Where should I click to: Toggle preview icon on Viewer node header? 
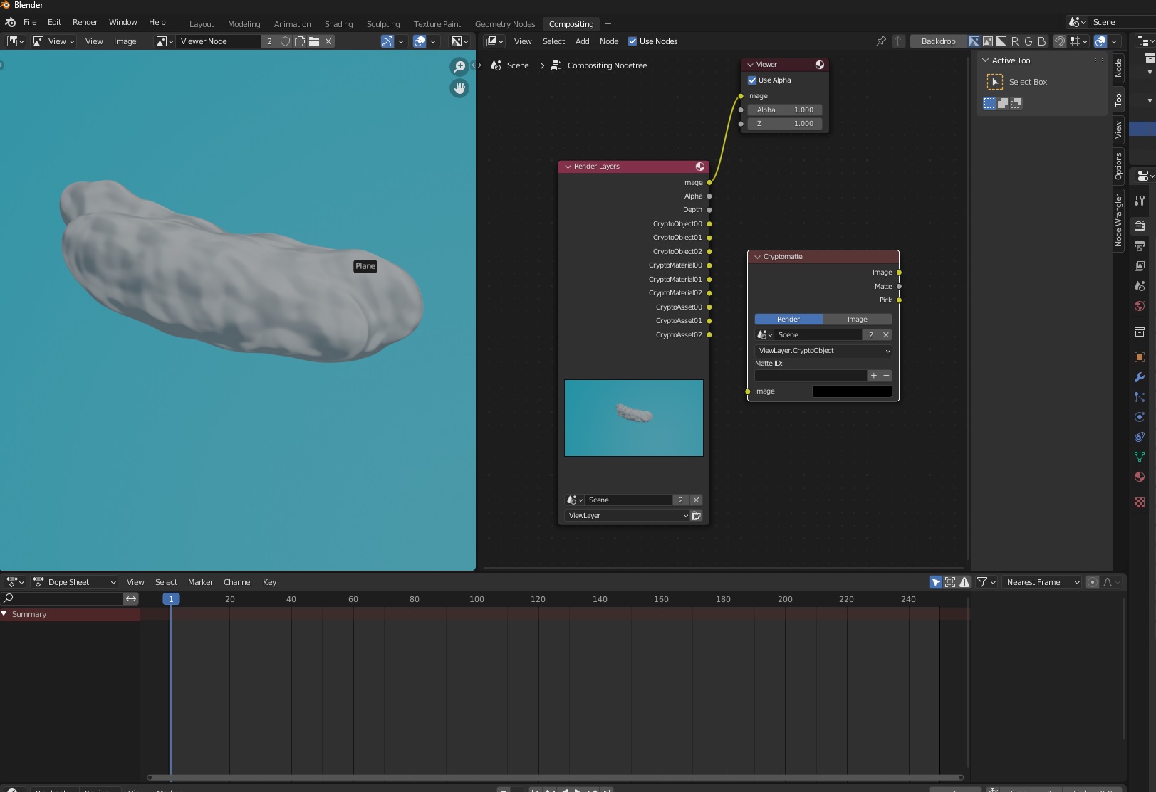click(x=820, y=65)
